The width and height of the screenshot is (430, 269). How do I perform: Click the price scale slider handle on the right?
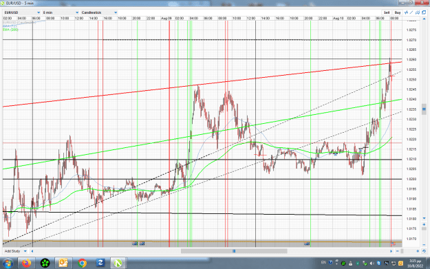[x=424, y=109]
